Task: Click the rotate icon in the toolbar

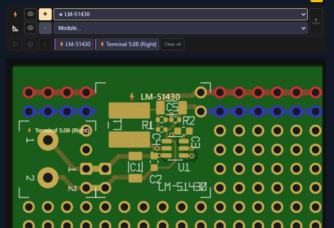Action: [x=15, y=45]
